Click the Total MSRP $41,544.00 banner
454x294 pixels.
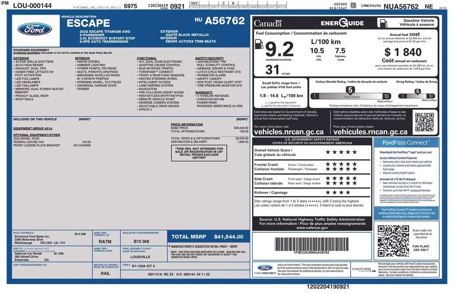(207, 237)
